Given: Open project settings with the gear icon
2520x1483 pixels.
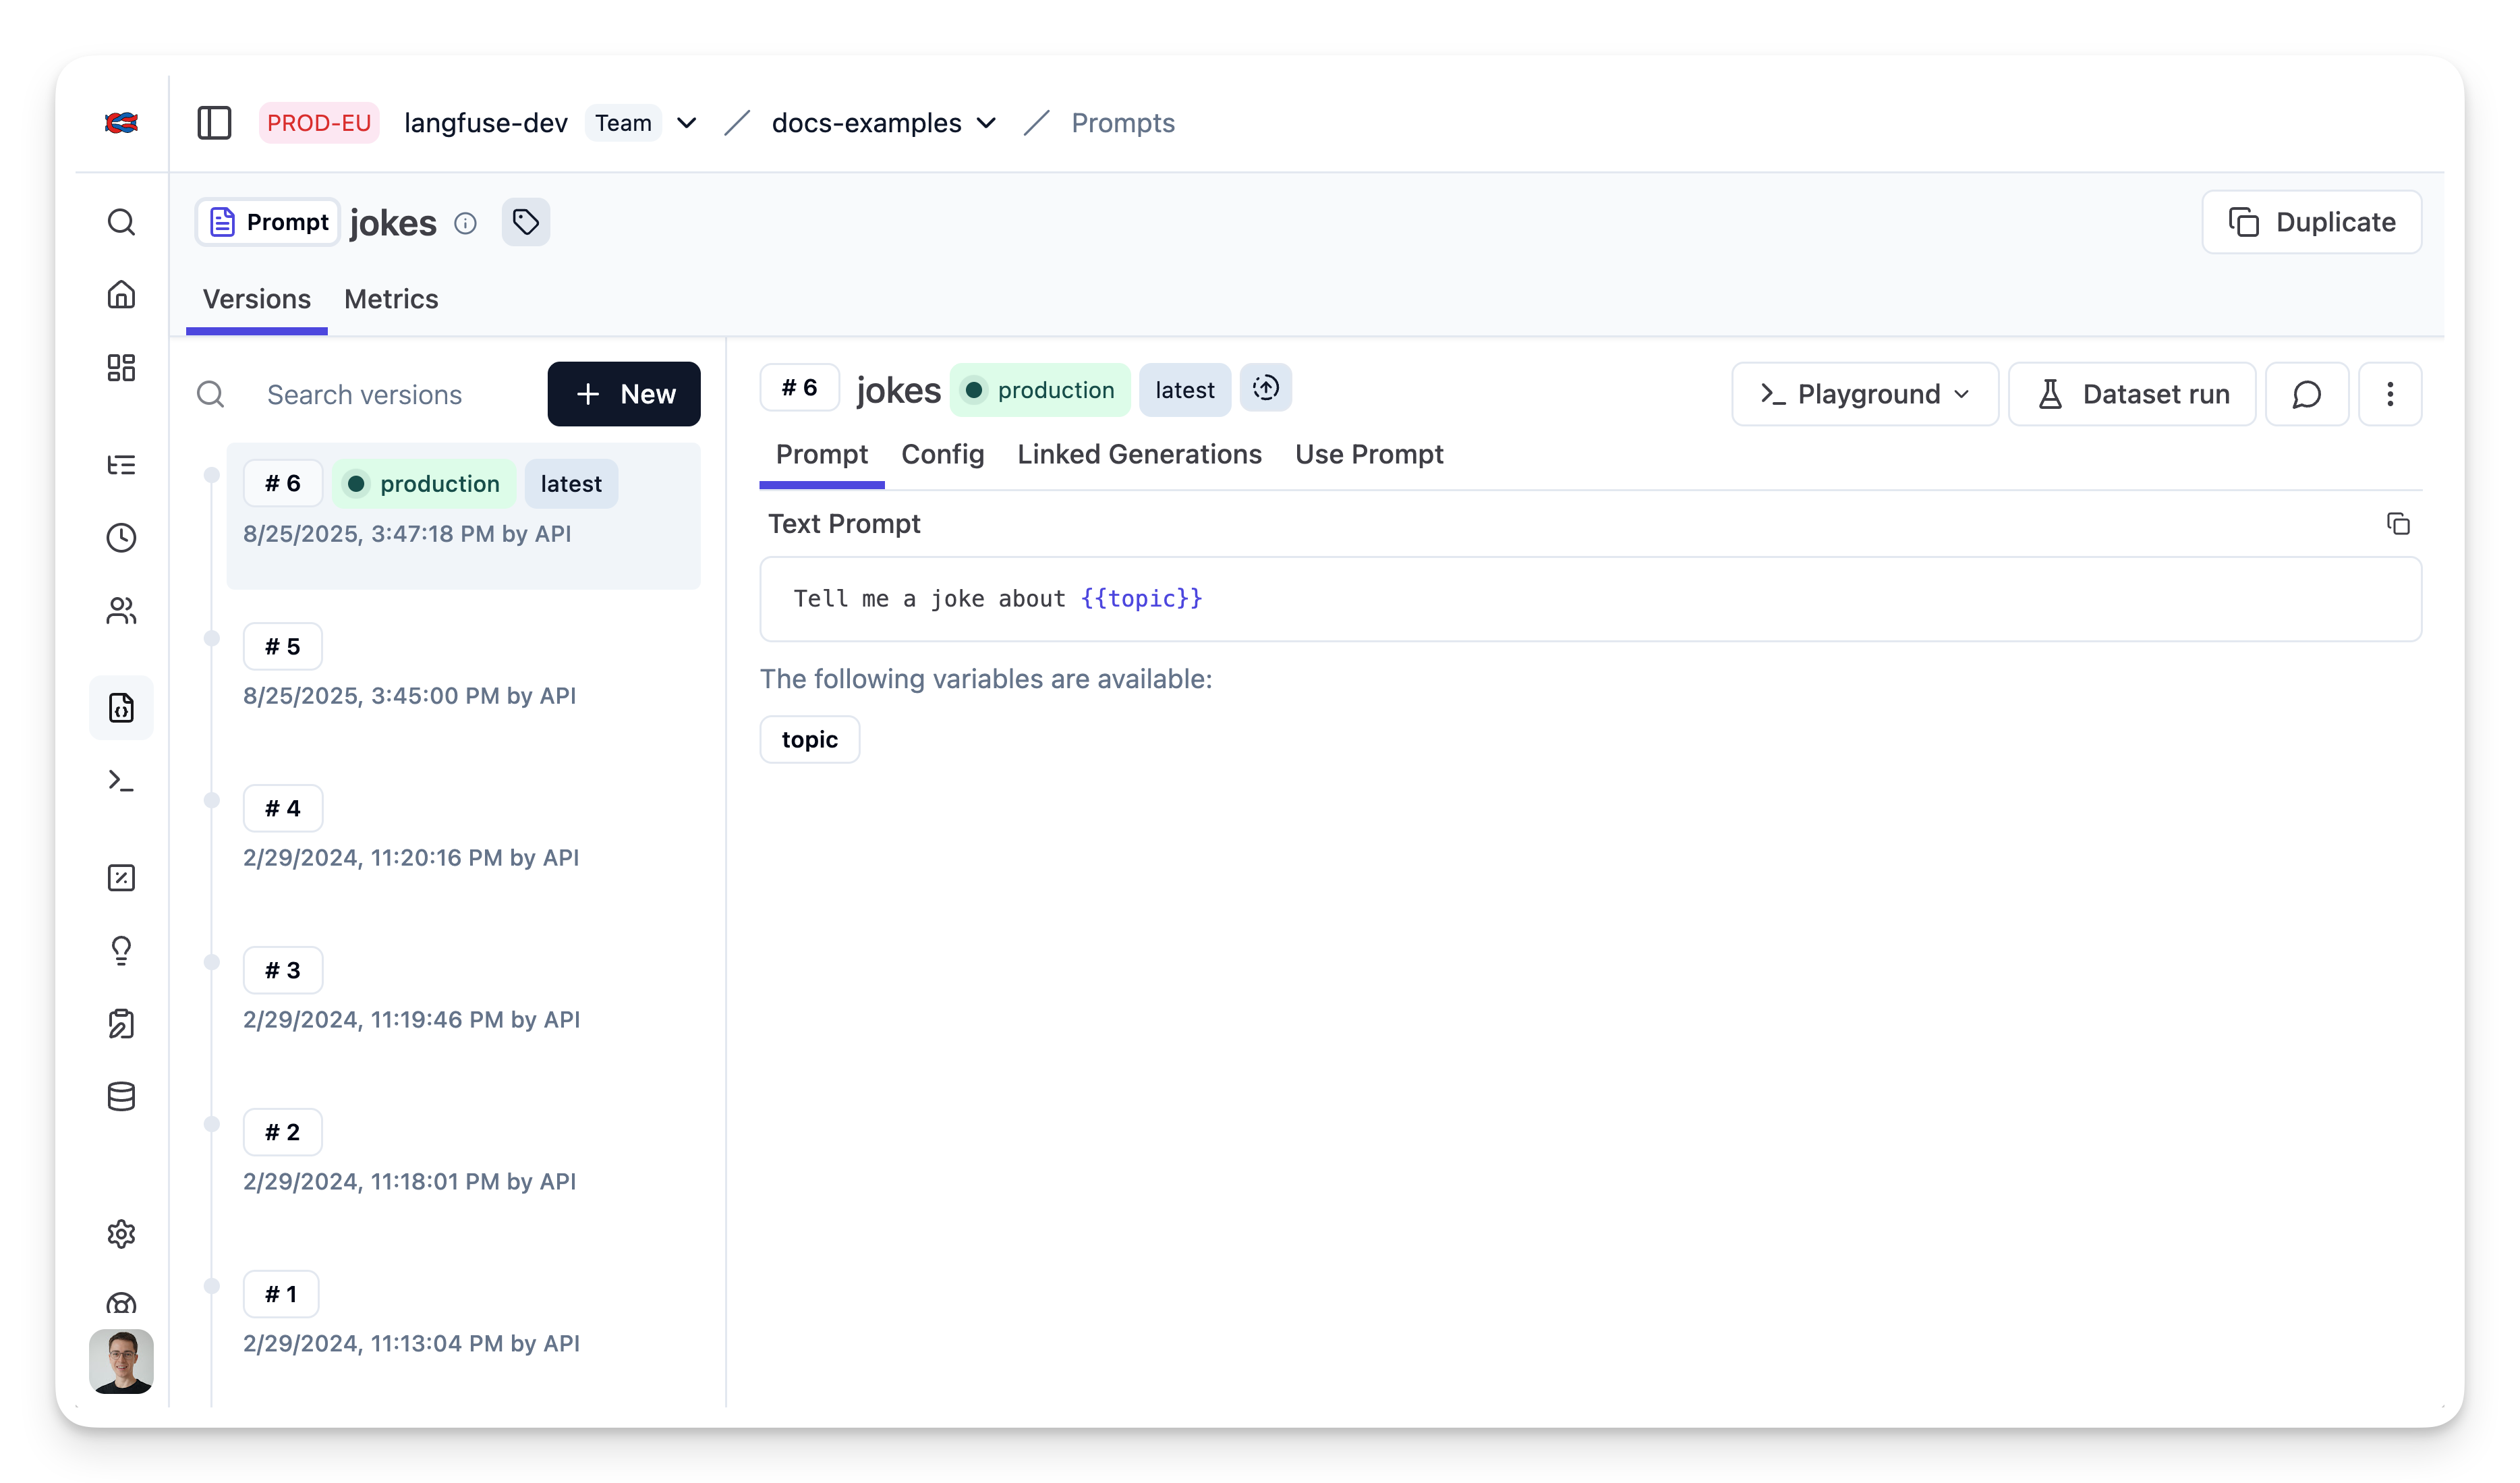Looking at the screenshot, I should coord(121,1234).
